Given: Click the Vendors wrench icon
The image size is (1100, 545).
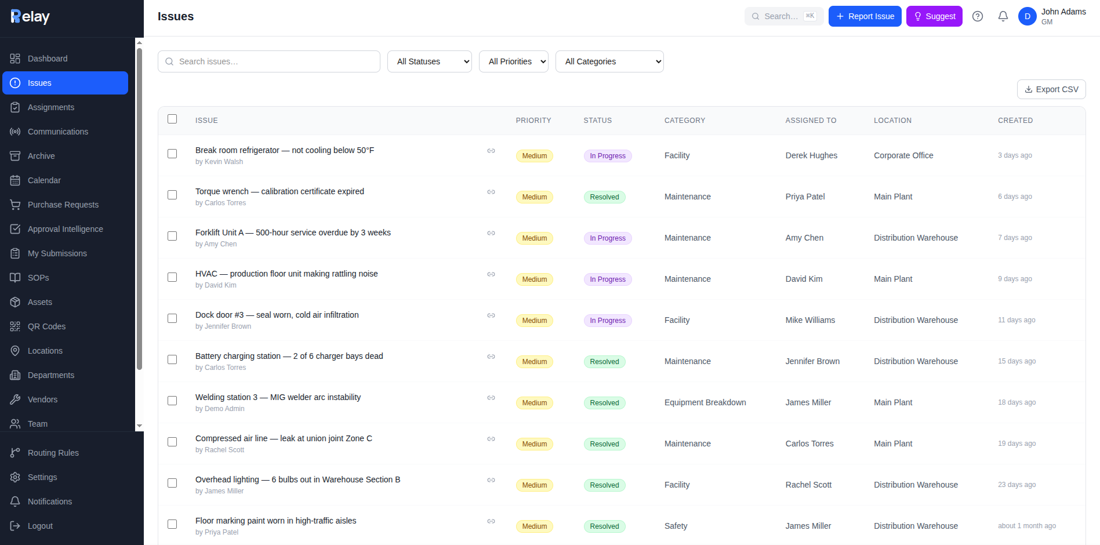Looking at the screenshot, I should (x=15, y=399).
